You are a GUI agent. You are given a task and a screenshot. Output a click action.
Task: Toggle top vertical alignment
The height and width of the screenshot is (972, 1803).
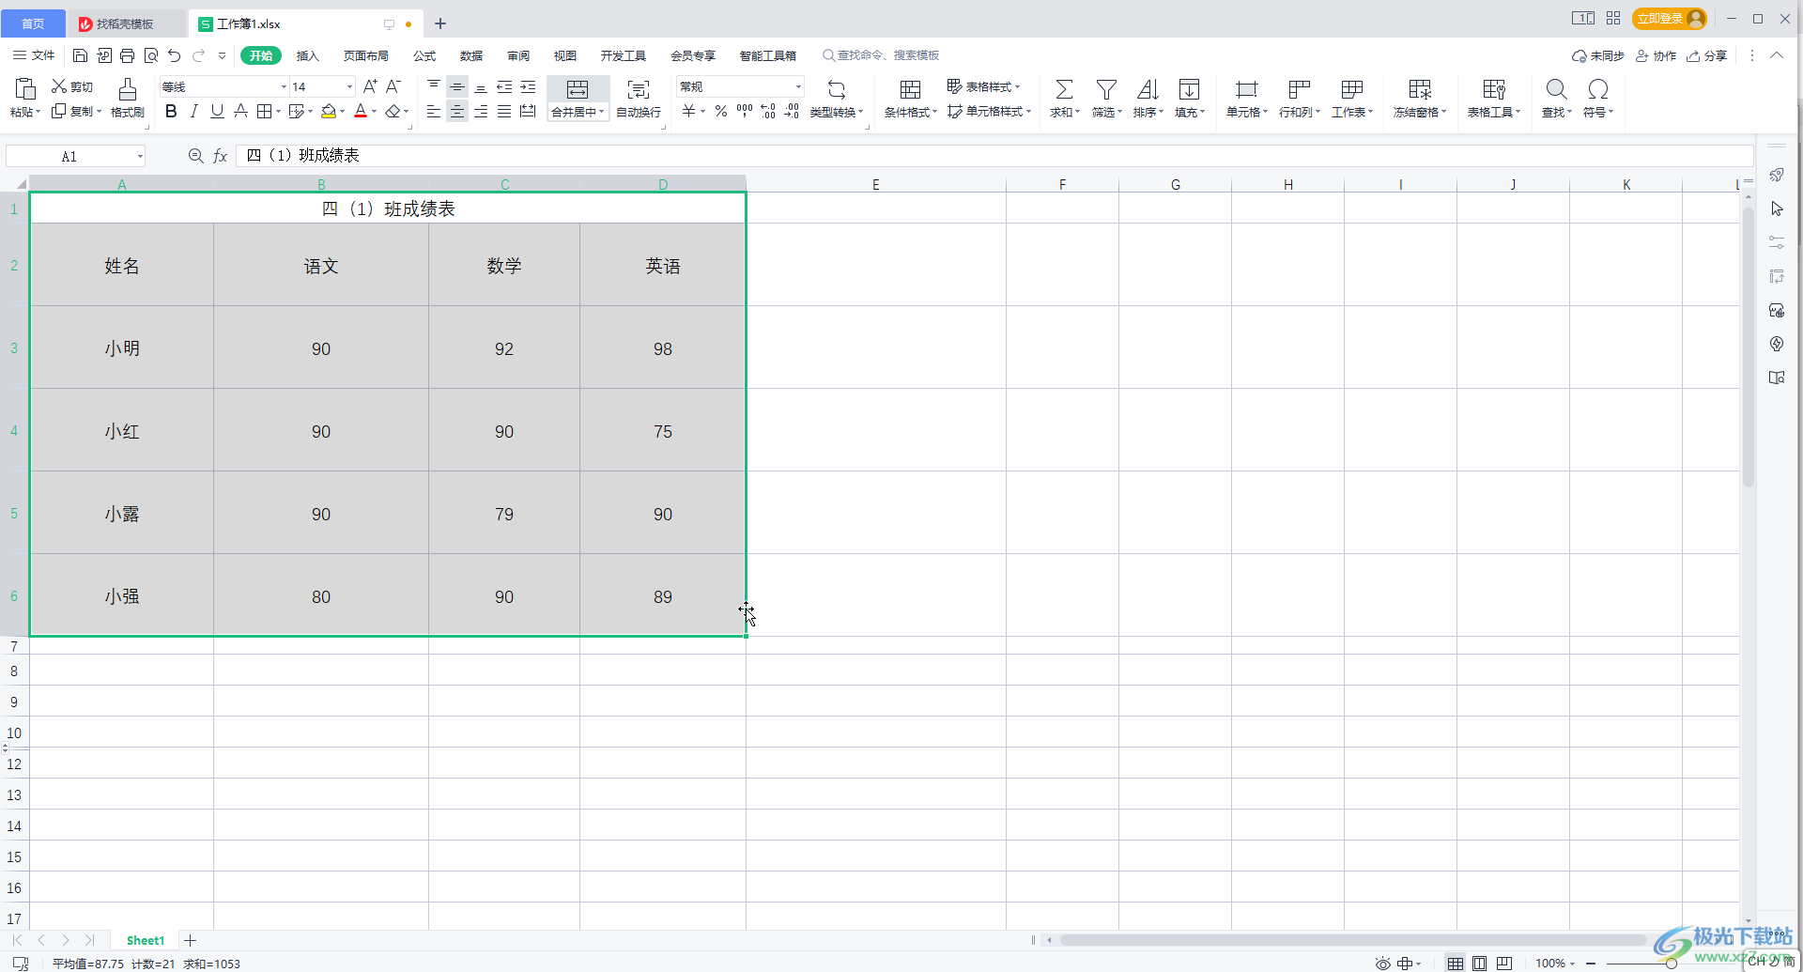[x=433, y=86]
